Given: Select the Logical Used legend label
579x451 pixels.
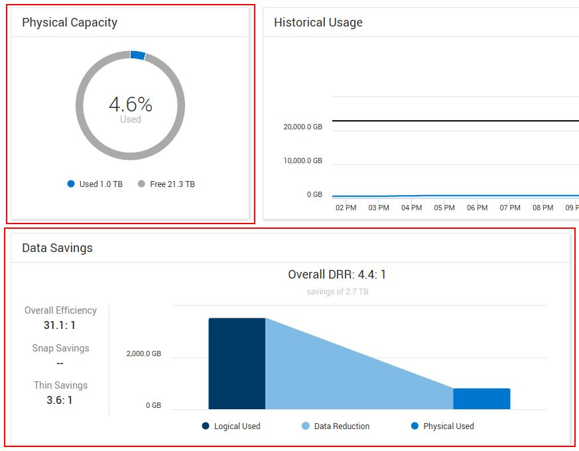Looking at the screenshot, I should 237,426.
